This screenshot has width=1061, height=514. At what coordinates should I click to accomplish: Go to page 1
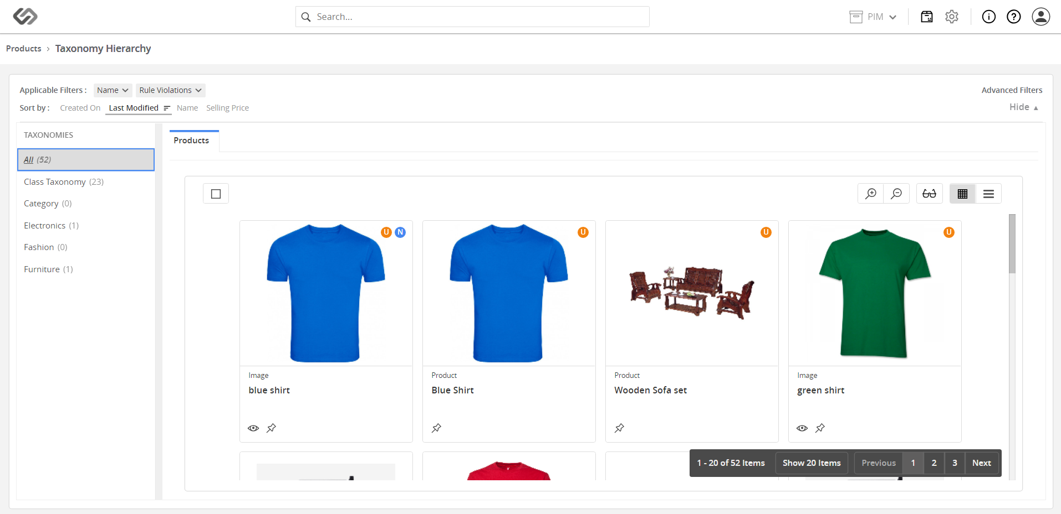pos(913,463)
